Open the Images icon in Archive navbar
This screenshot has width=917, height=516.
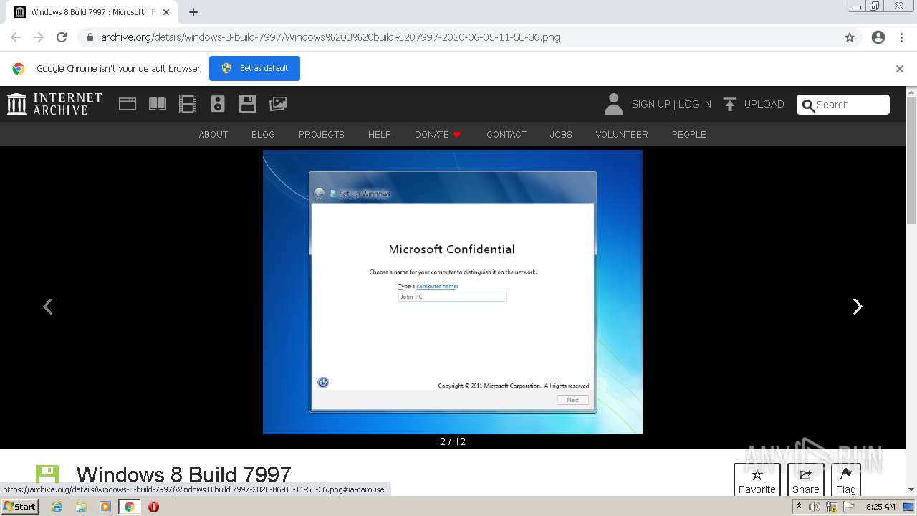278,104
